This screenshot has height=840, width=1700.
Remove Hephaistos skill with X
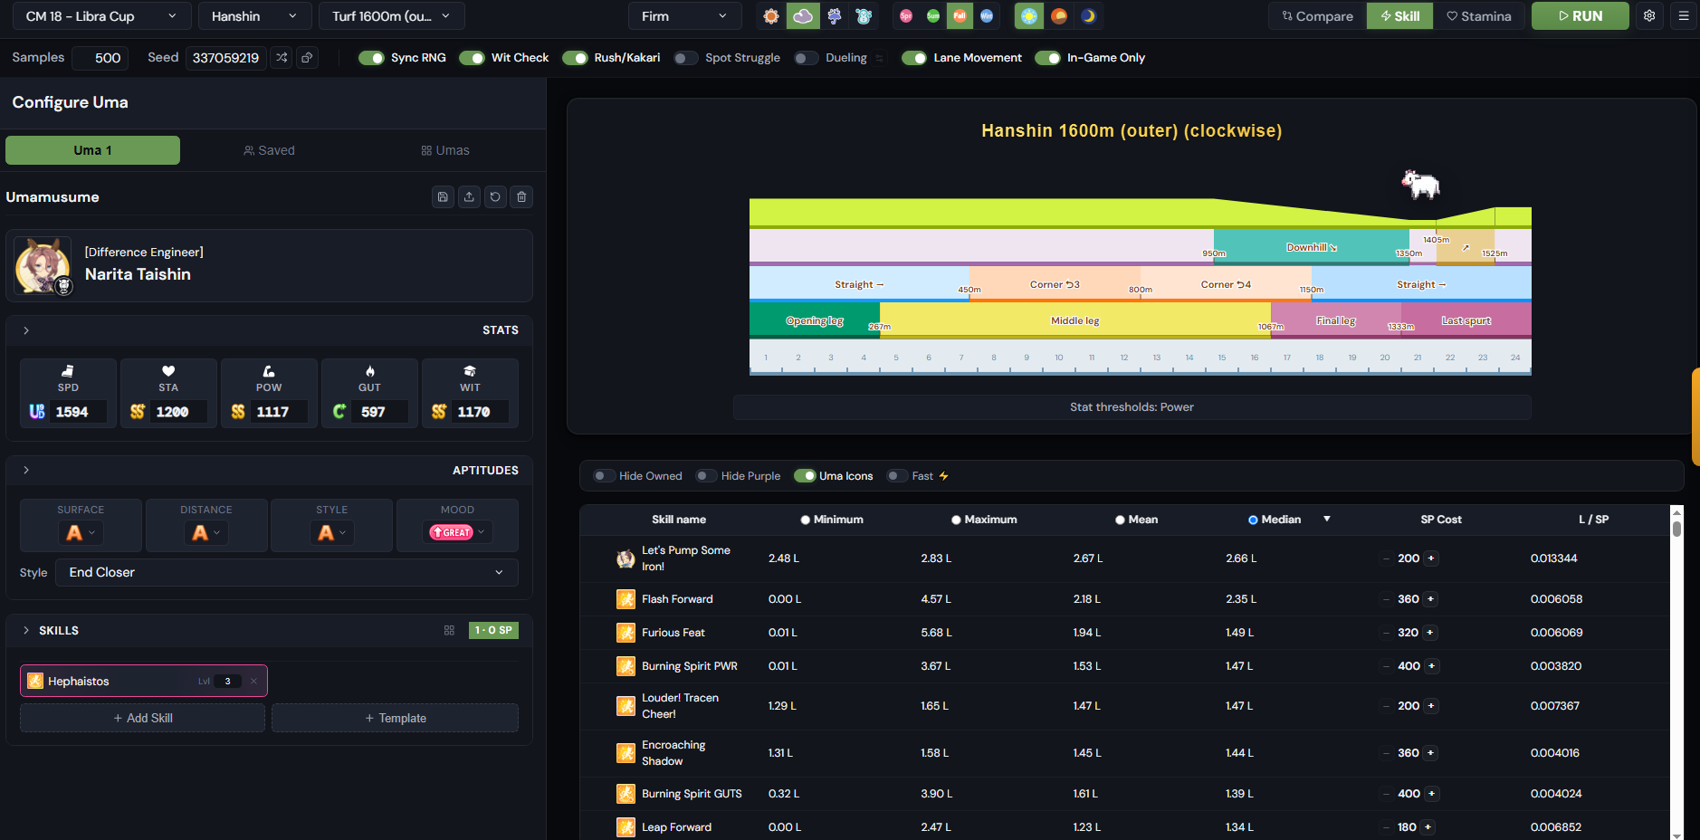click(254, 682)
